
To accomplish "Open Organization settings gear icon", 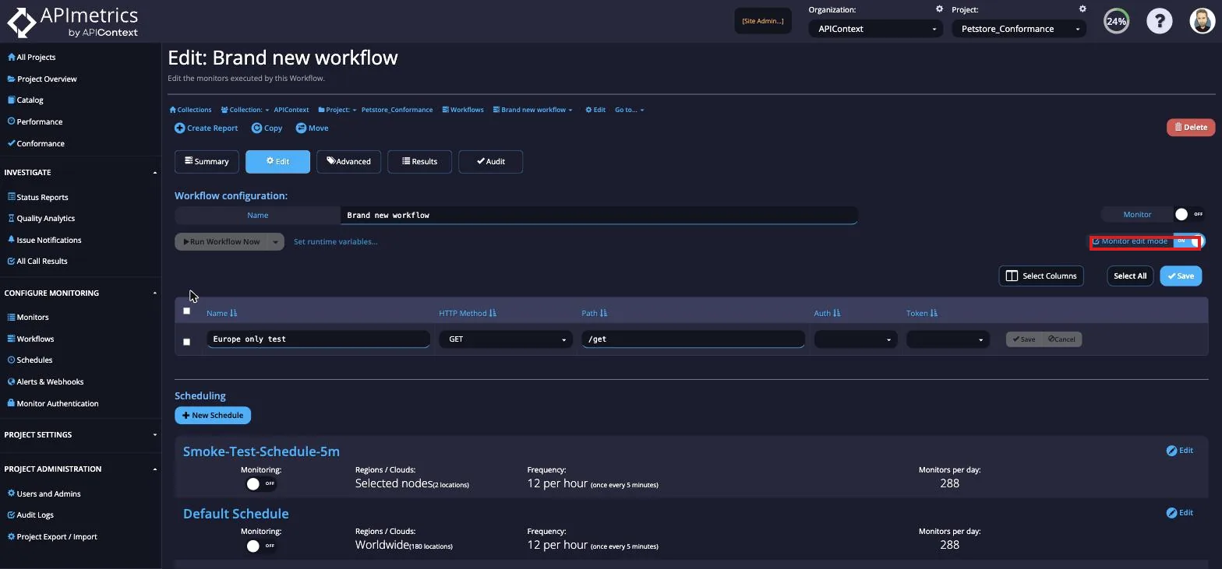I will 939,9.
